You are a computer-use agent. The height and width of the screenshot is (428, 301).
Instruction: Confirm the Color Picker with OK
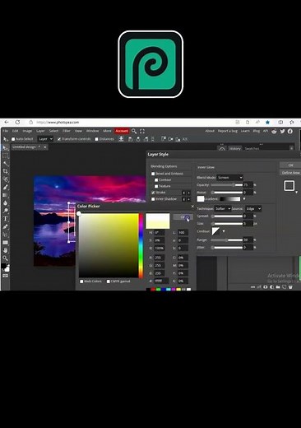coord(183,217)
